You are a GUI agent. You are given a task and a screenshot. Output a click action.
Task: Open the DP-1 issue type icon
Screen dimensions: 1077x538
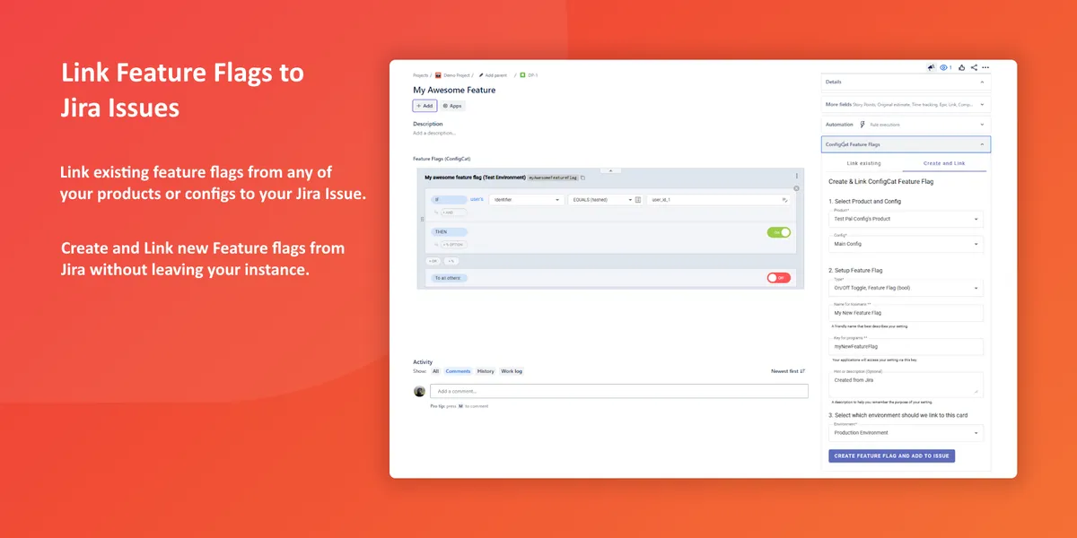(522, 76)
